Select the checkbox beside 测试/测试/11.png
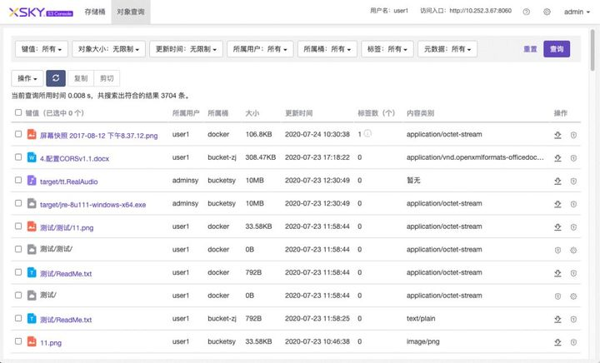 click(18, 226)
